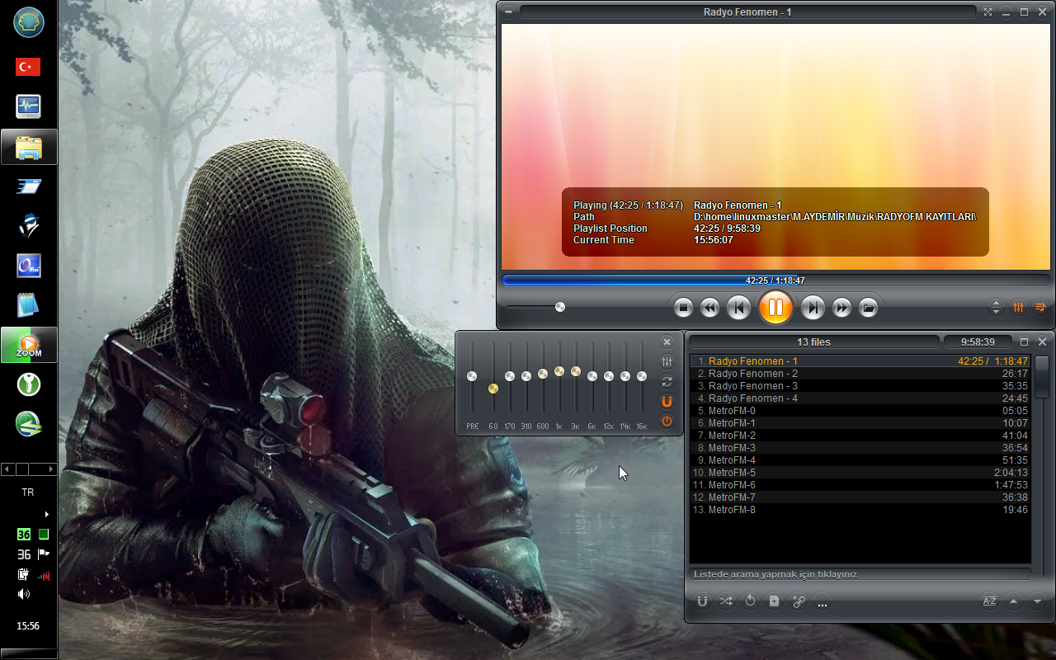Select 'Radyo Fenomen - 2' in playlist

[860, 374]
